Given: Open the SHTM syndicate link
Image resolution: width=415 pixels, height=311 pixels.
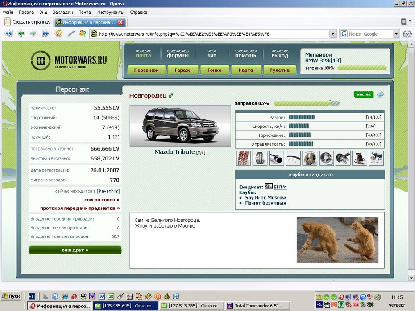Looking at the screenshot, I should point(280,187).
